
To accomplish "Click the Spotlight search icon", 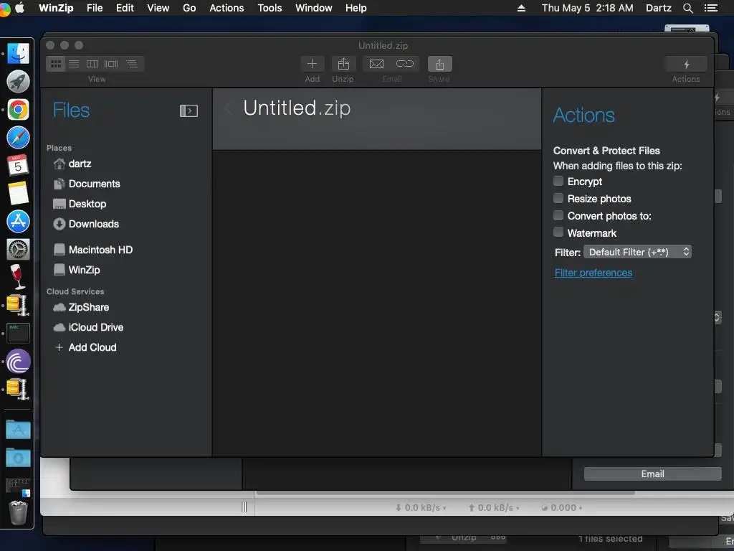I will tap(687, 8).
